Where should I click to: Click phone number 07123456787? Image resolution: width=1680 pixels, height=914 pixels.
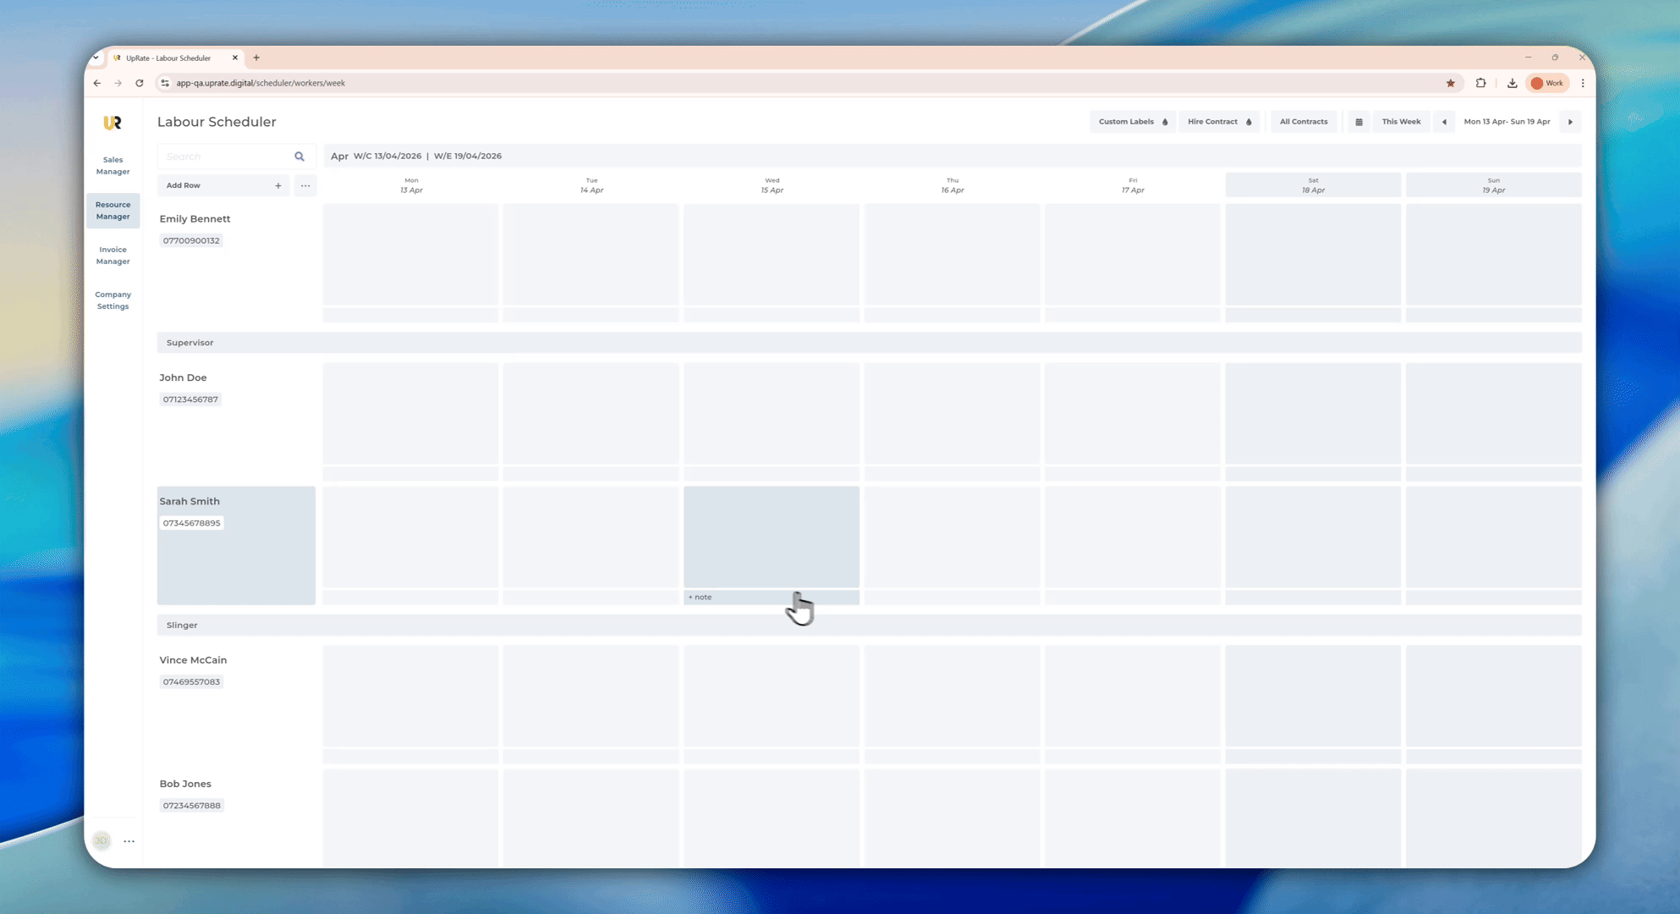point(190,399)
